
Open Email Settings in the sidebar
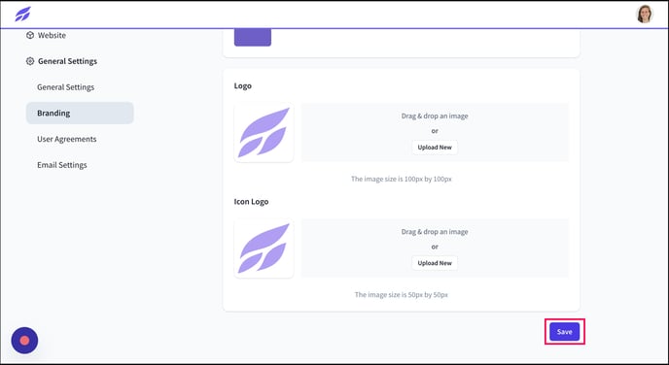(x=62, y=165)
